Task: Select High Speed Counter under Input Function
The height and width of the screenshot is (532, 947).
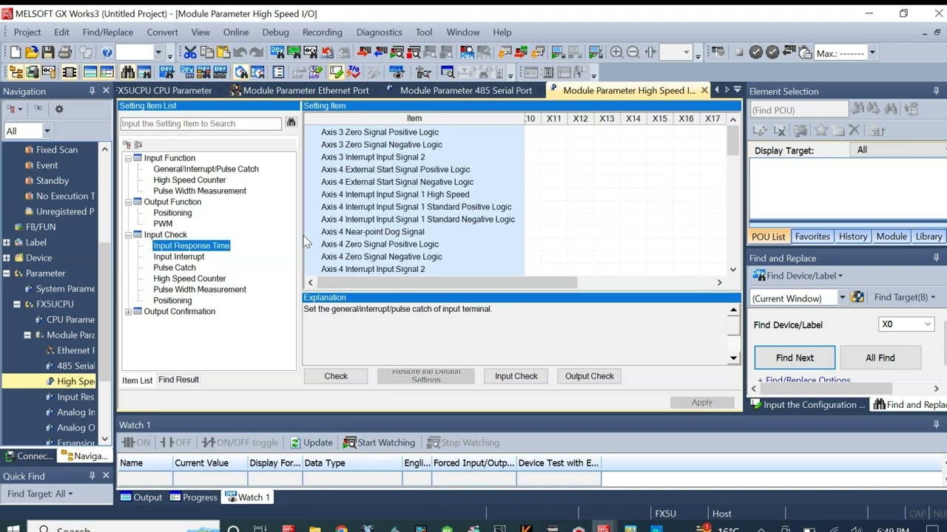Action: (x=189, y=180)
